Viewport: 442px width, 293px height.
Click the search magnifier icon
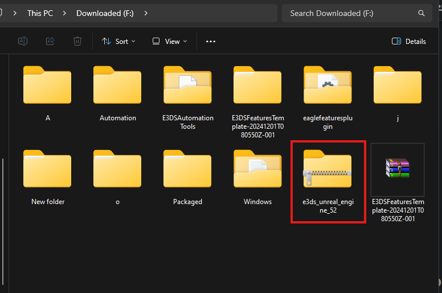coord(421,13)
